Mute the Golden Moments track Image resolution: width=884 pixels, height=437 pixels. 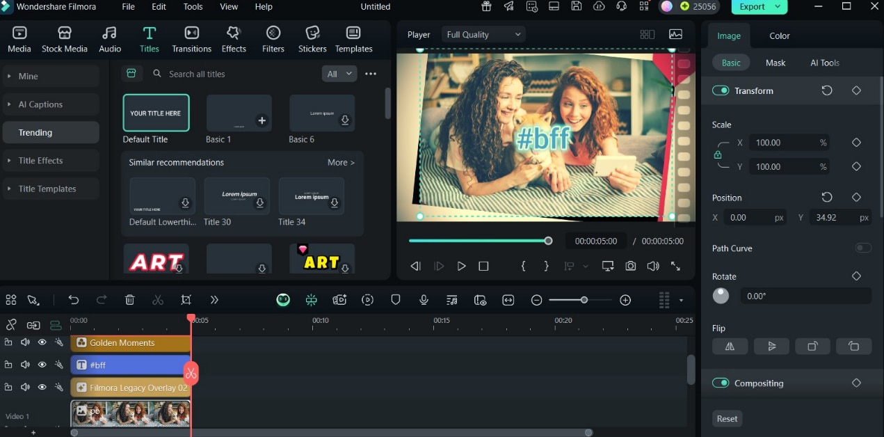[25, 342]
